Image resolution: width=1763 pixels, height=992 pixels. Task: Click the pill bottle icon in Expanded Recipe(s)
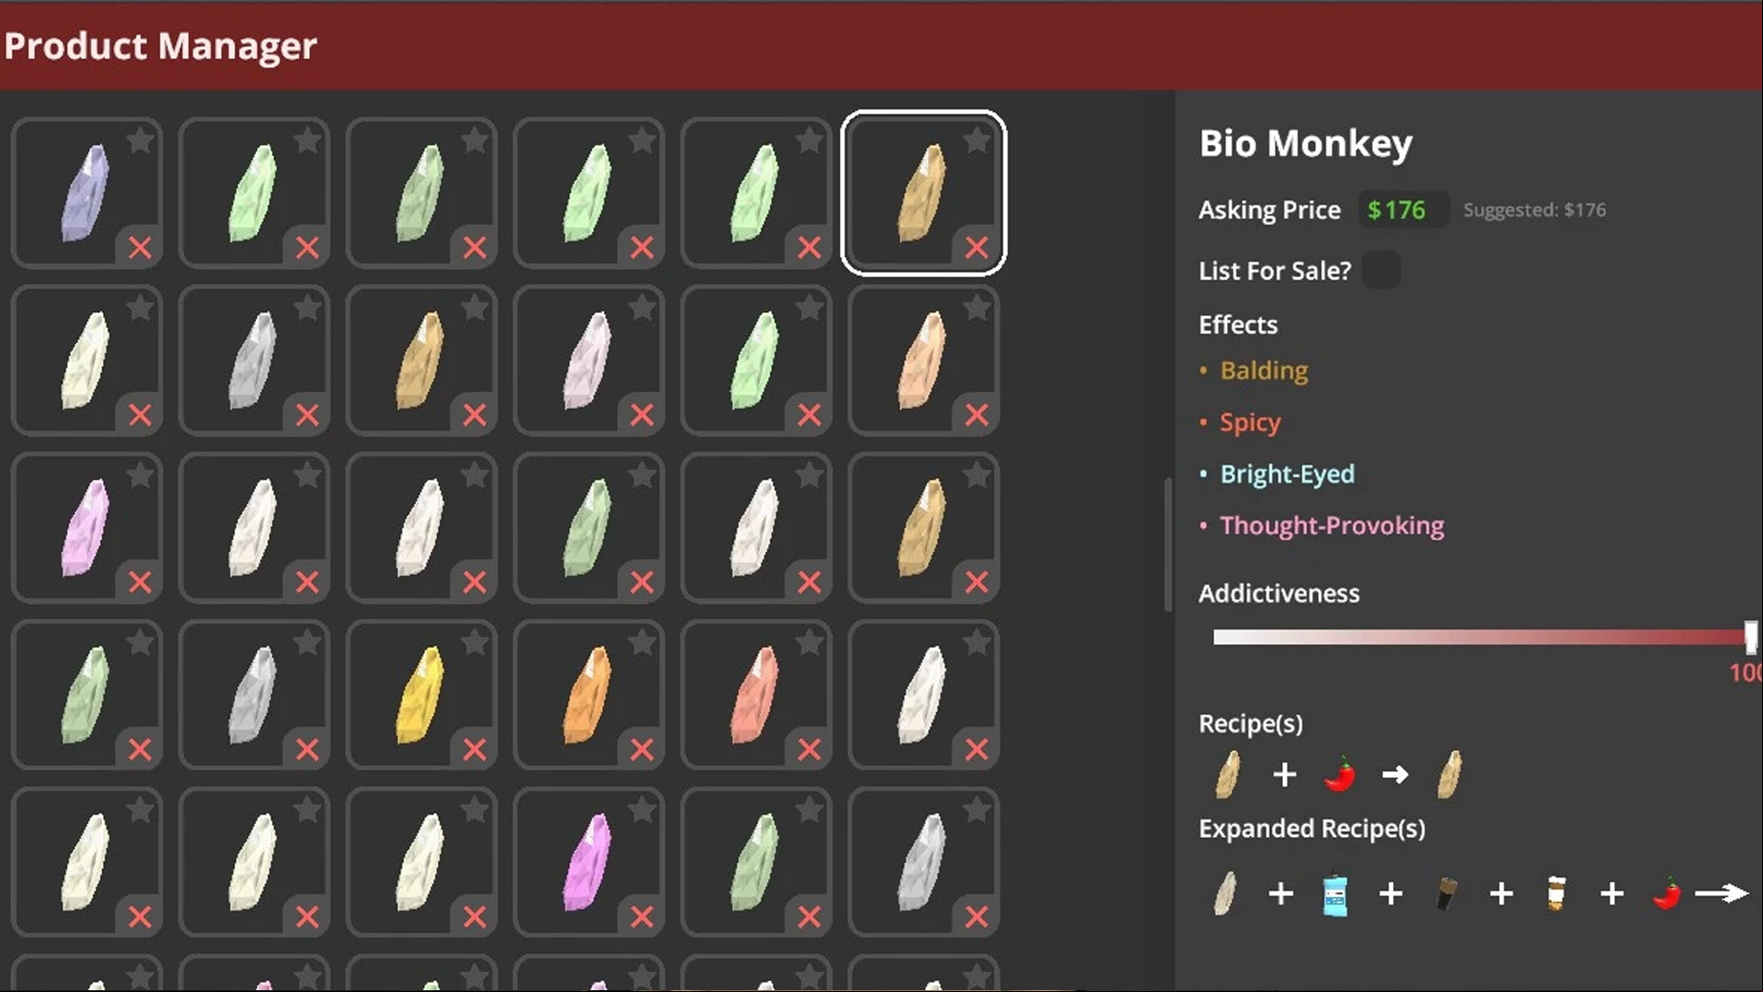point(1556,893)
